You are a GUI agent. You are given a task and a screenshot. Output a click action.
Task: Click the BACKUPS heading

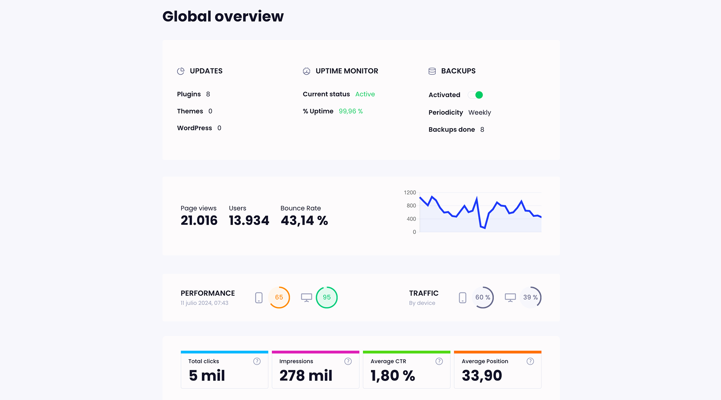(x=458, y=71)
